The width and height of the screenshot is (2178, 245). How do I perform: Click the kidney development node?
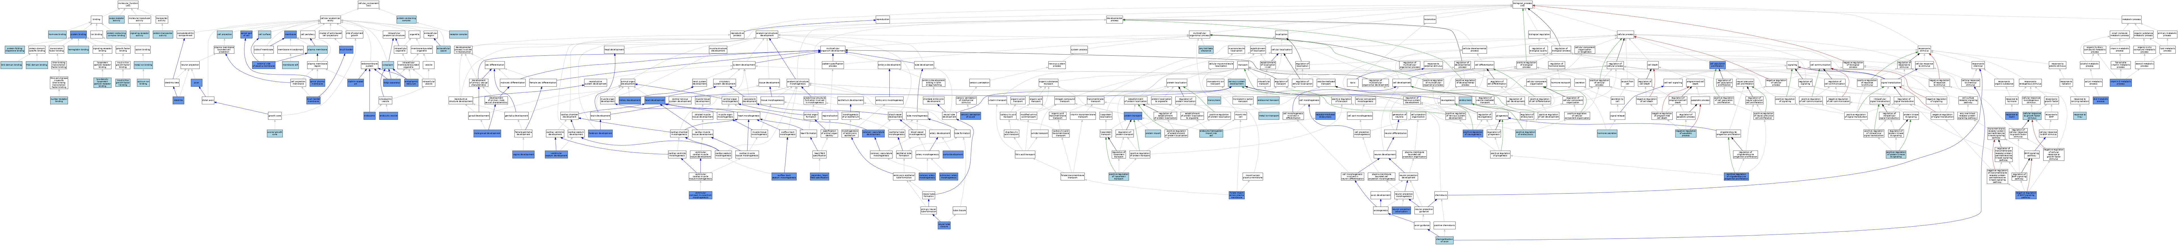click(630, 100)
